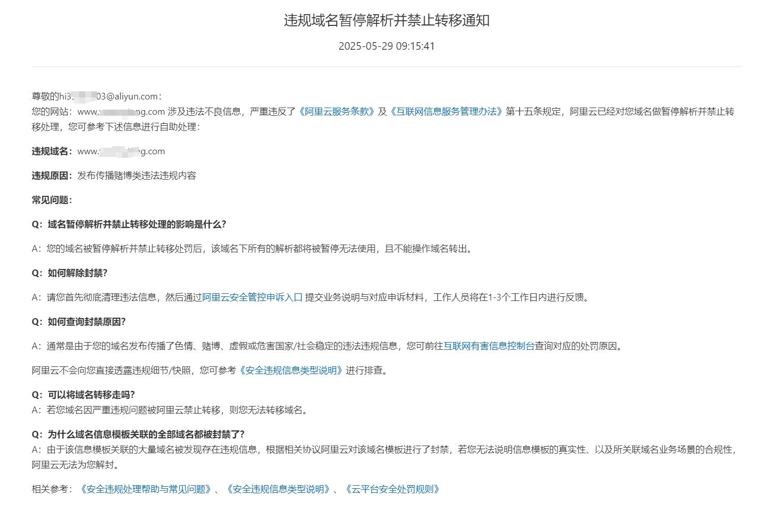Open 《安全违规信息类型说明》 link in 相关参考 row
Image resolution: width=760 pixels, height=507 pixels.
coord(278,489)
